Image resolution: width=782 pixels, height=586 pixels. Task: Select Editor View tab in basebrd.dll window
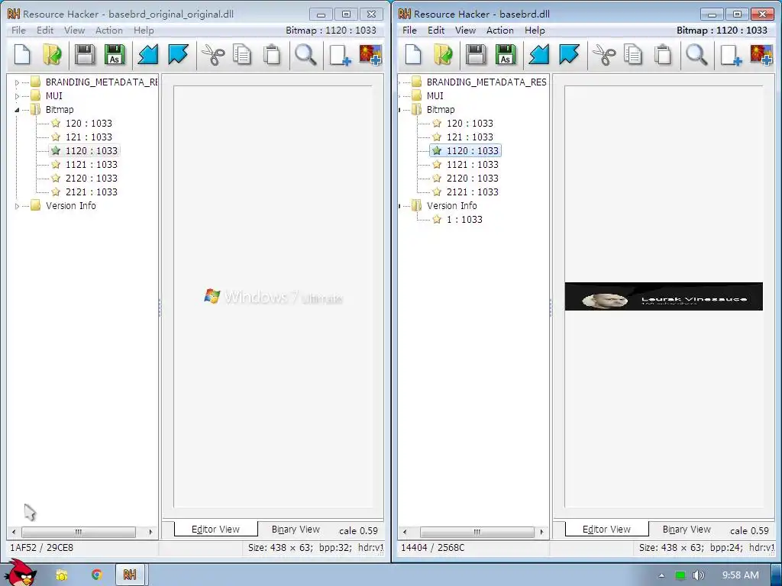[x=607, y=530]
